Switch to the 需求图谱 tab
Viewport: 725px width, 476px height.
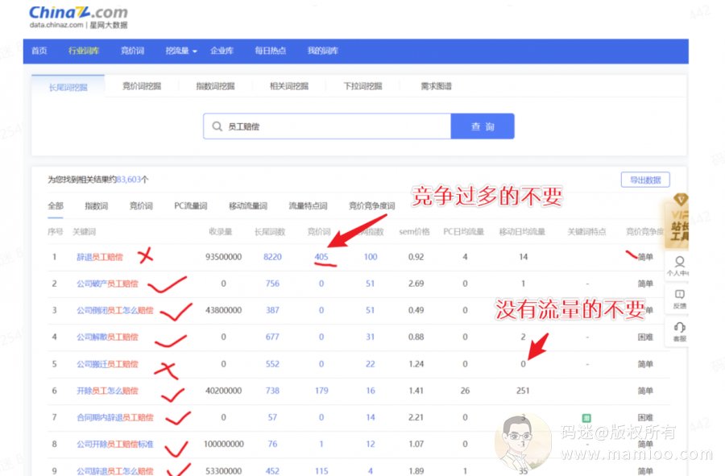pos(436,86)
